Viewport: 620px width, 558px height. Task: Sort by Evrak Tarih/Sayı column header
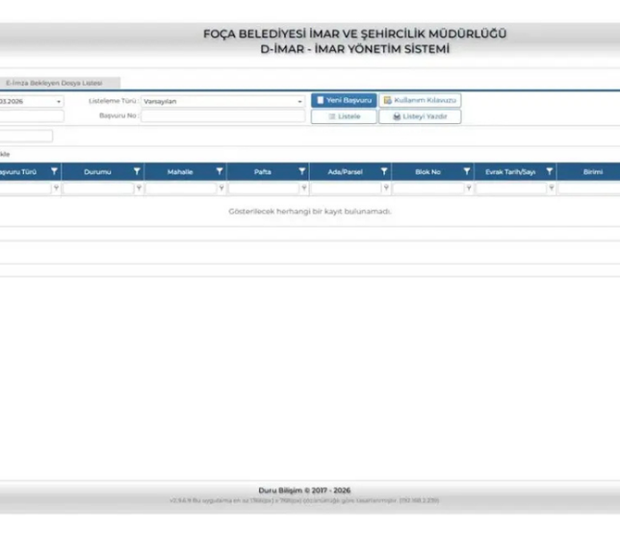click(510, 172)
